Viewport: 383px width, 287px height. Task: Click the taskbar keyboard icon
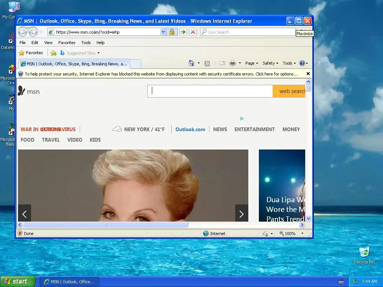click(x=341, y=282)
